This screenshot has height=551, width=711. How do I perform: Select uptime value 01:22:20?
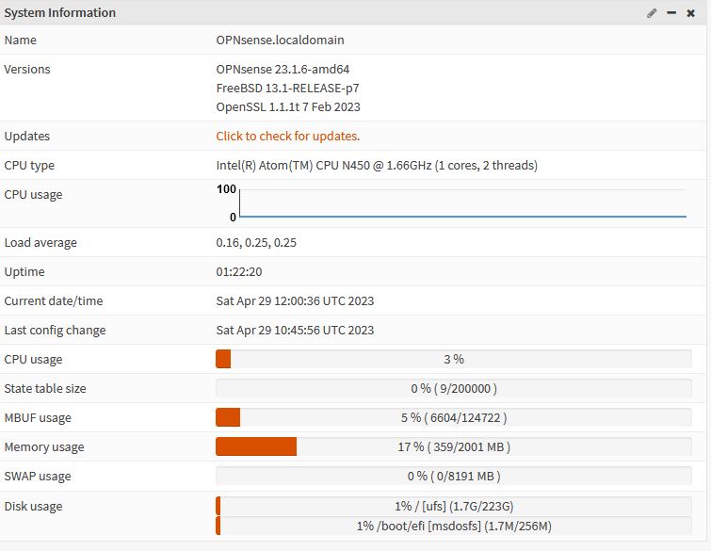coord(239,271)
